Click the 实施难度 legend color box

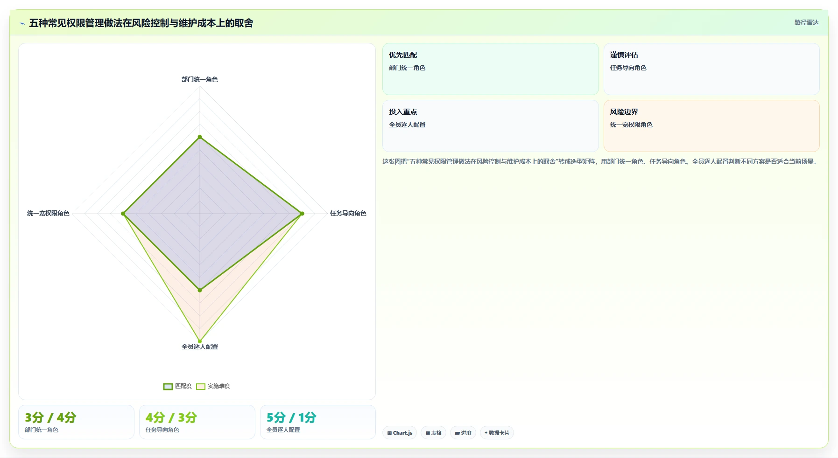point(201,386)
